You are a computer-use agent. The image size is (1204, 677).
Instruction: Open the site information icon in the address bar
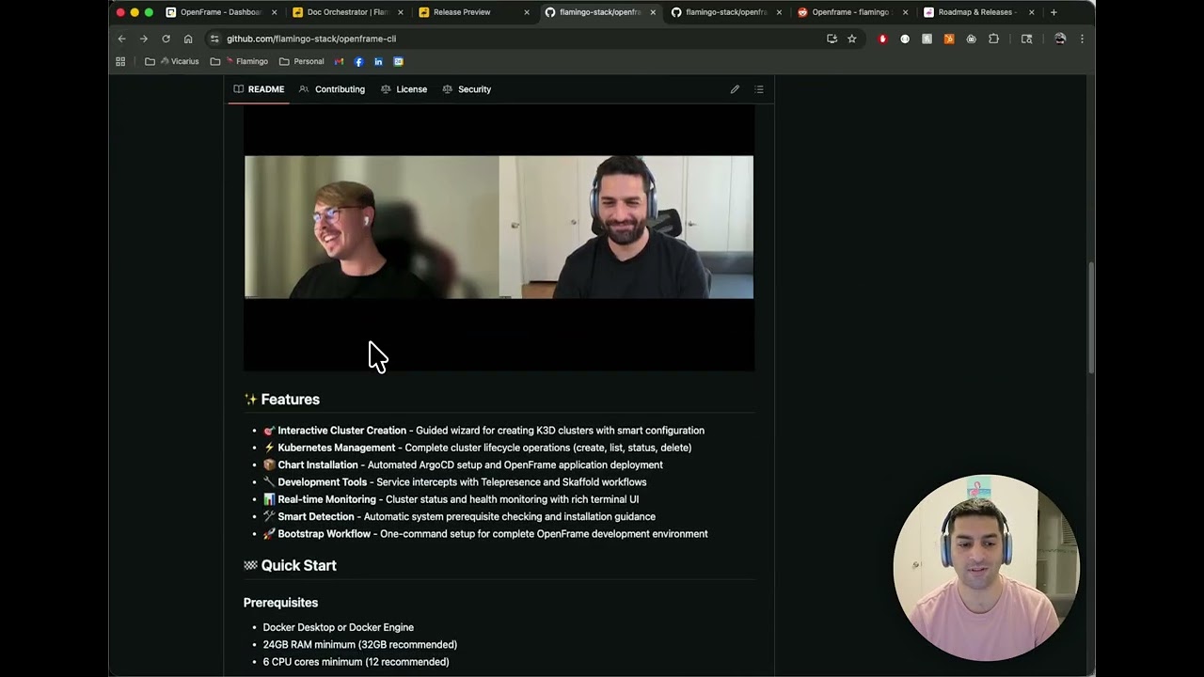214,39
